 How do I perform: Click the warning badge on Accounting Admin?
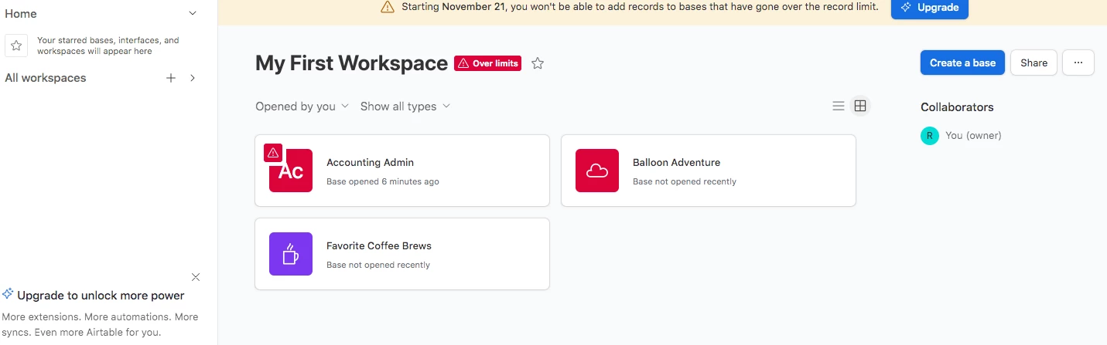point(273,153)
